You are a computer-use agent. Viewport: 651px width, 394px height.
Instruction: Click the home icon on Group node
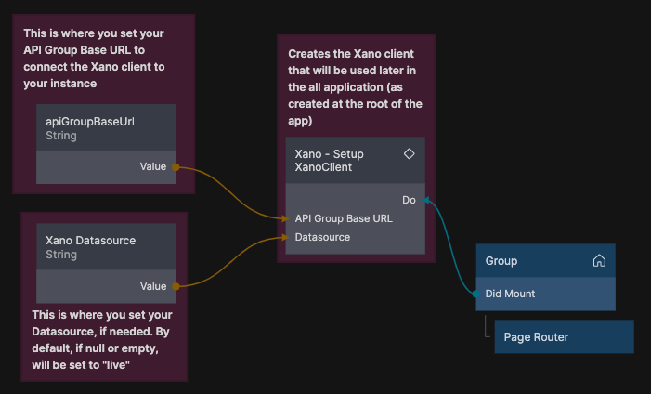click(x=599, y=261)
